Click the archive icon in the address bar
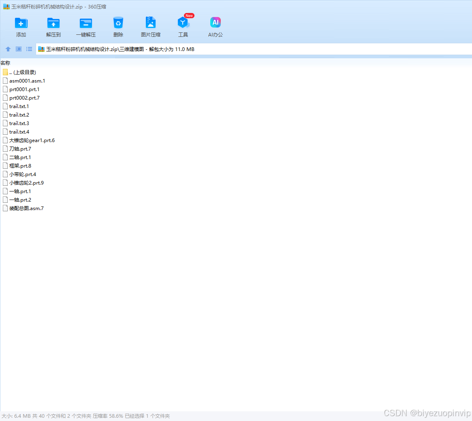This screenshot has width=472, height=421. pyautogui.click(x=41, y=49)
